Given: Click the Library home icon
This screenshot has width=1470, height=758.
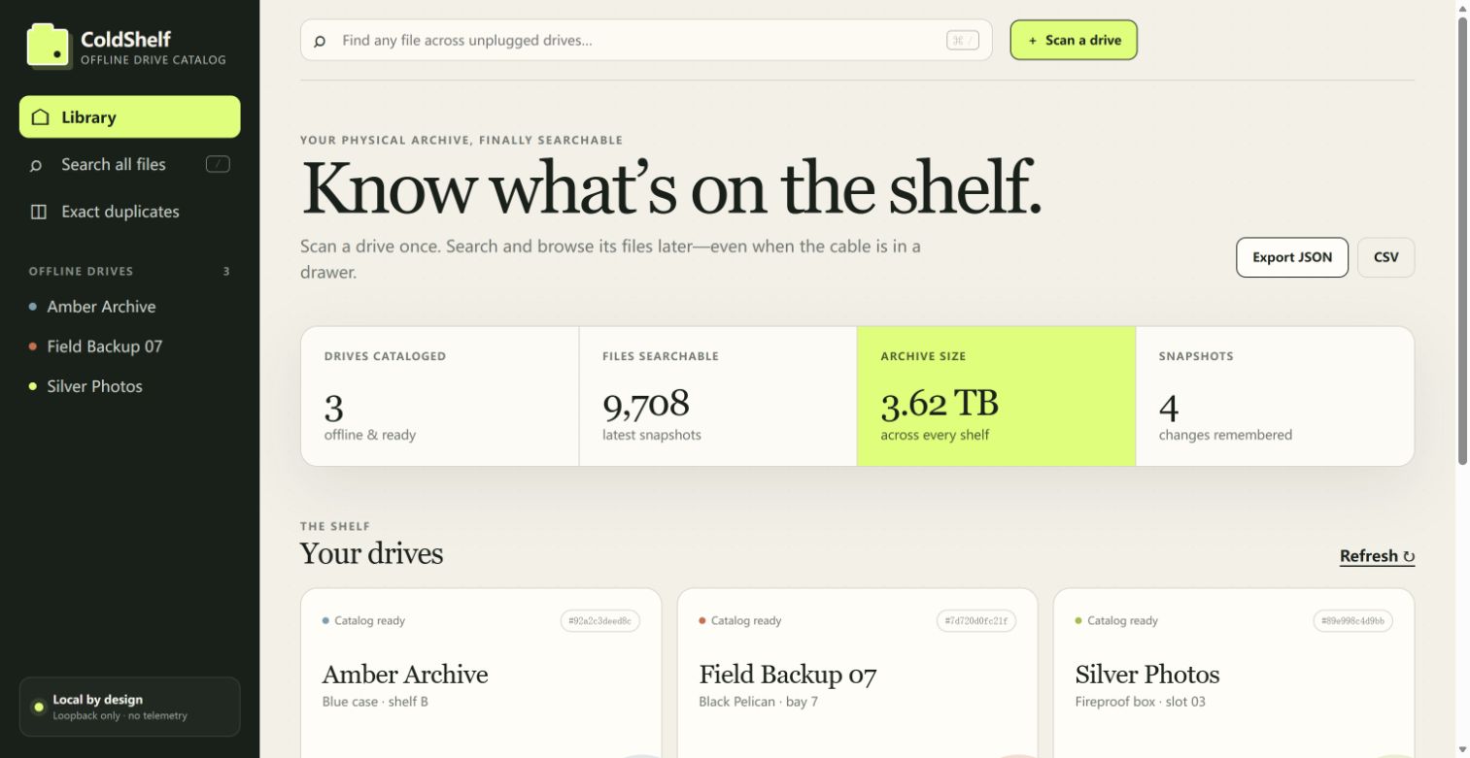Looking at the screenshot, I should pos(40,117).
